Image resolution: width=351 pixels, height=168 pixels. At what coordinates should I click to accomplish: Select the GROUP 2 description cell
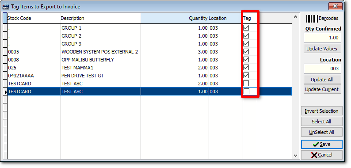(101, 36)
